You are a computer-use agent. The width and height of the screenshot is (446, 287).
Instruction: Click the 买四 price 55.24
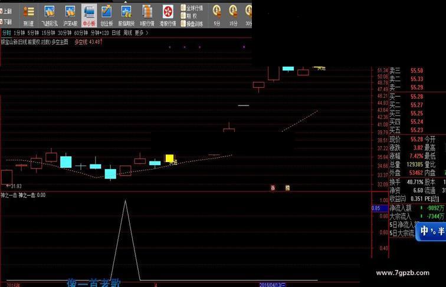click(x=417, y=122)
